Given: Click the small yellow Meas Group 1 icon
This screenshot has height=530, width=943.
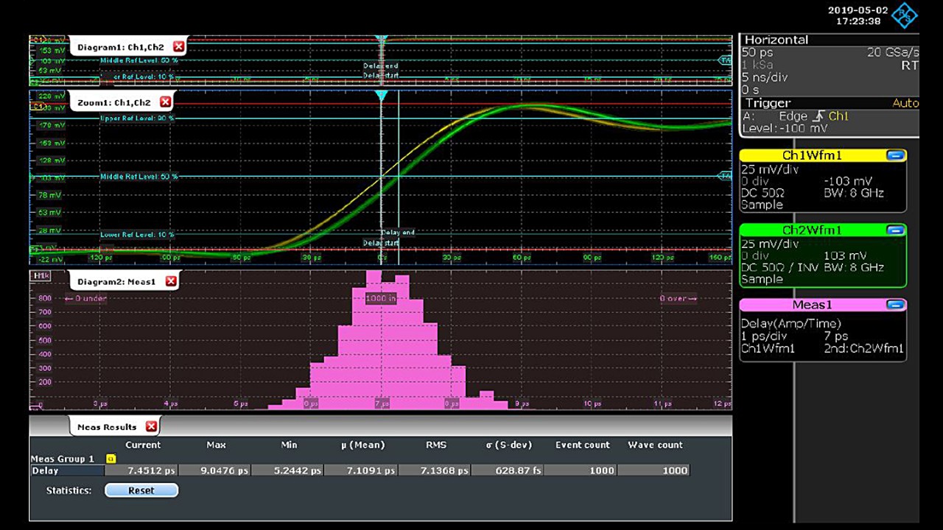Looking at the screenshot, I should click(x=111, y=459).
